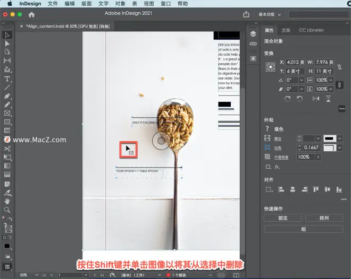The width and height of the screenshot is (351, 279).
Task: Switch to the CC Libraries tab
Action: [311, 30]
